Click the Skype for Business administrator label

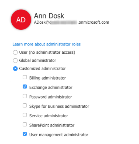tap(59, 107)
